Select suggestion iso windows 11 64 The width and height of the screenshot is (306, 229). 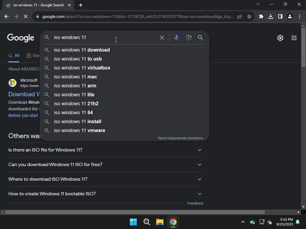click(124, 113)
